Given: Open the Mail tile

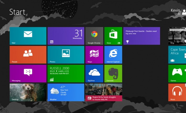Looking at the screenshot, I should [28, 36].
